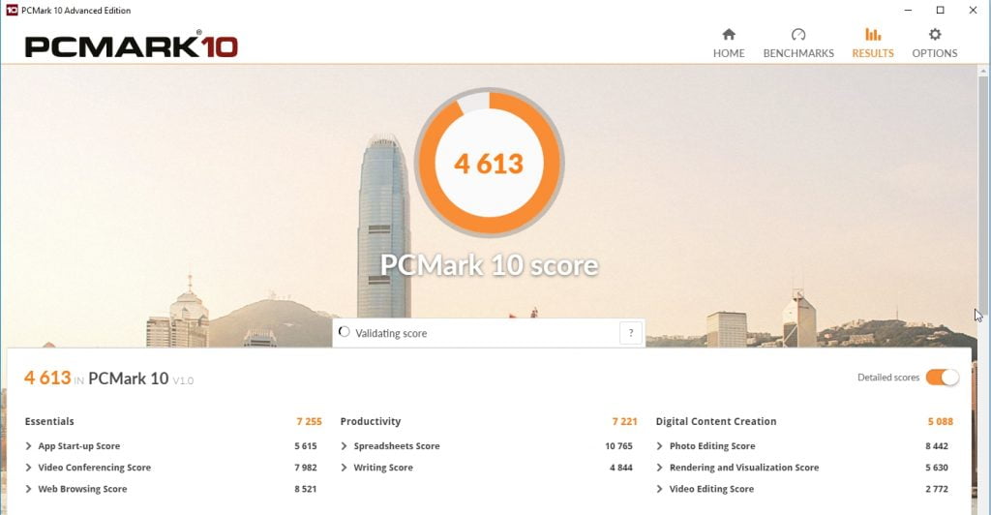The image size is (991, 515).
Task: Close the PCMark 10 window
Action: (x=973, y=10)
